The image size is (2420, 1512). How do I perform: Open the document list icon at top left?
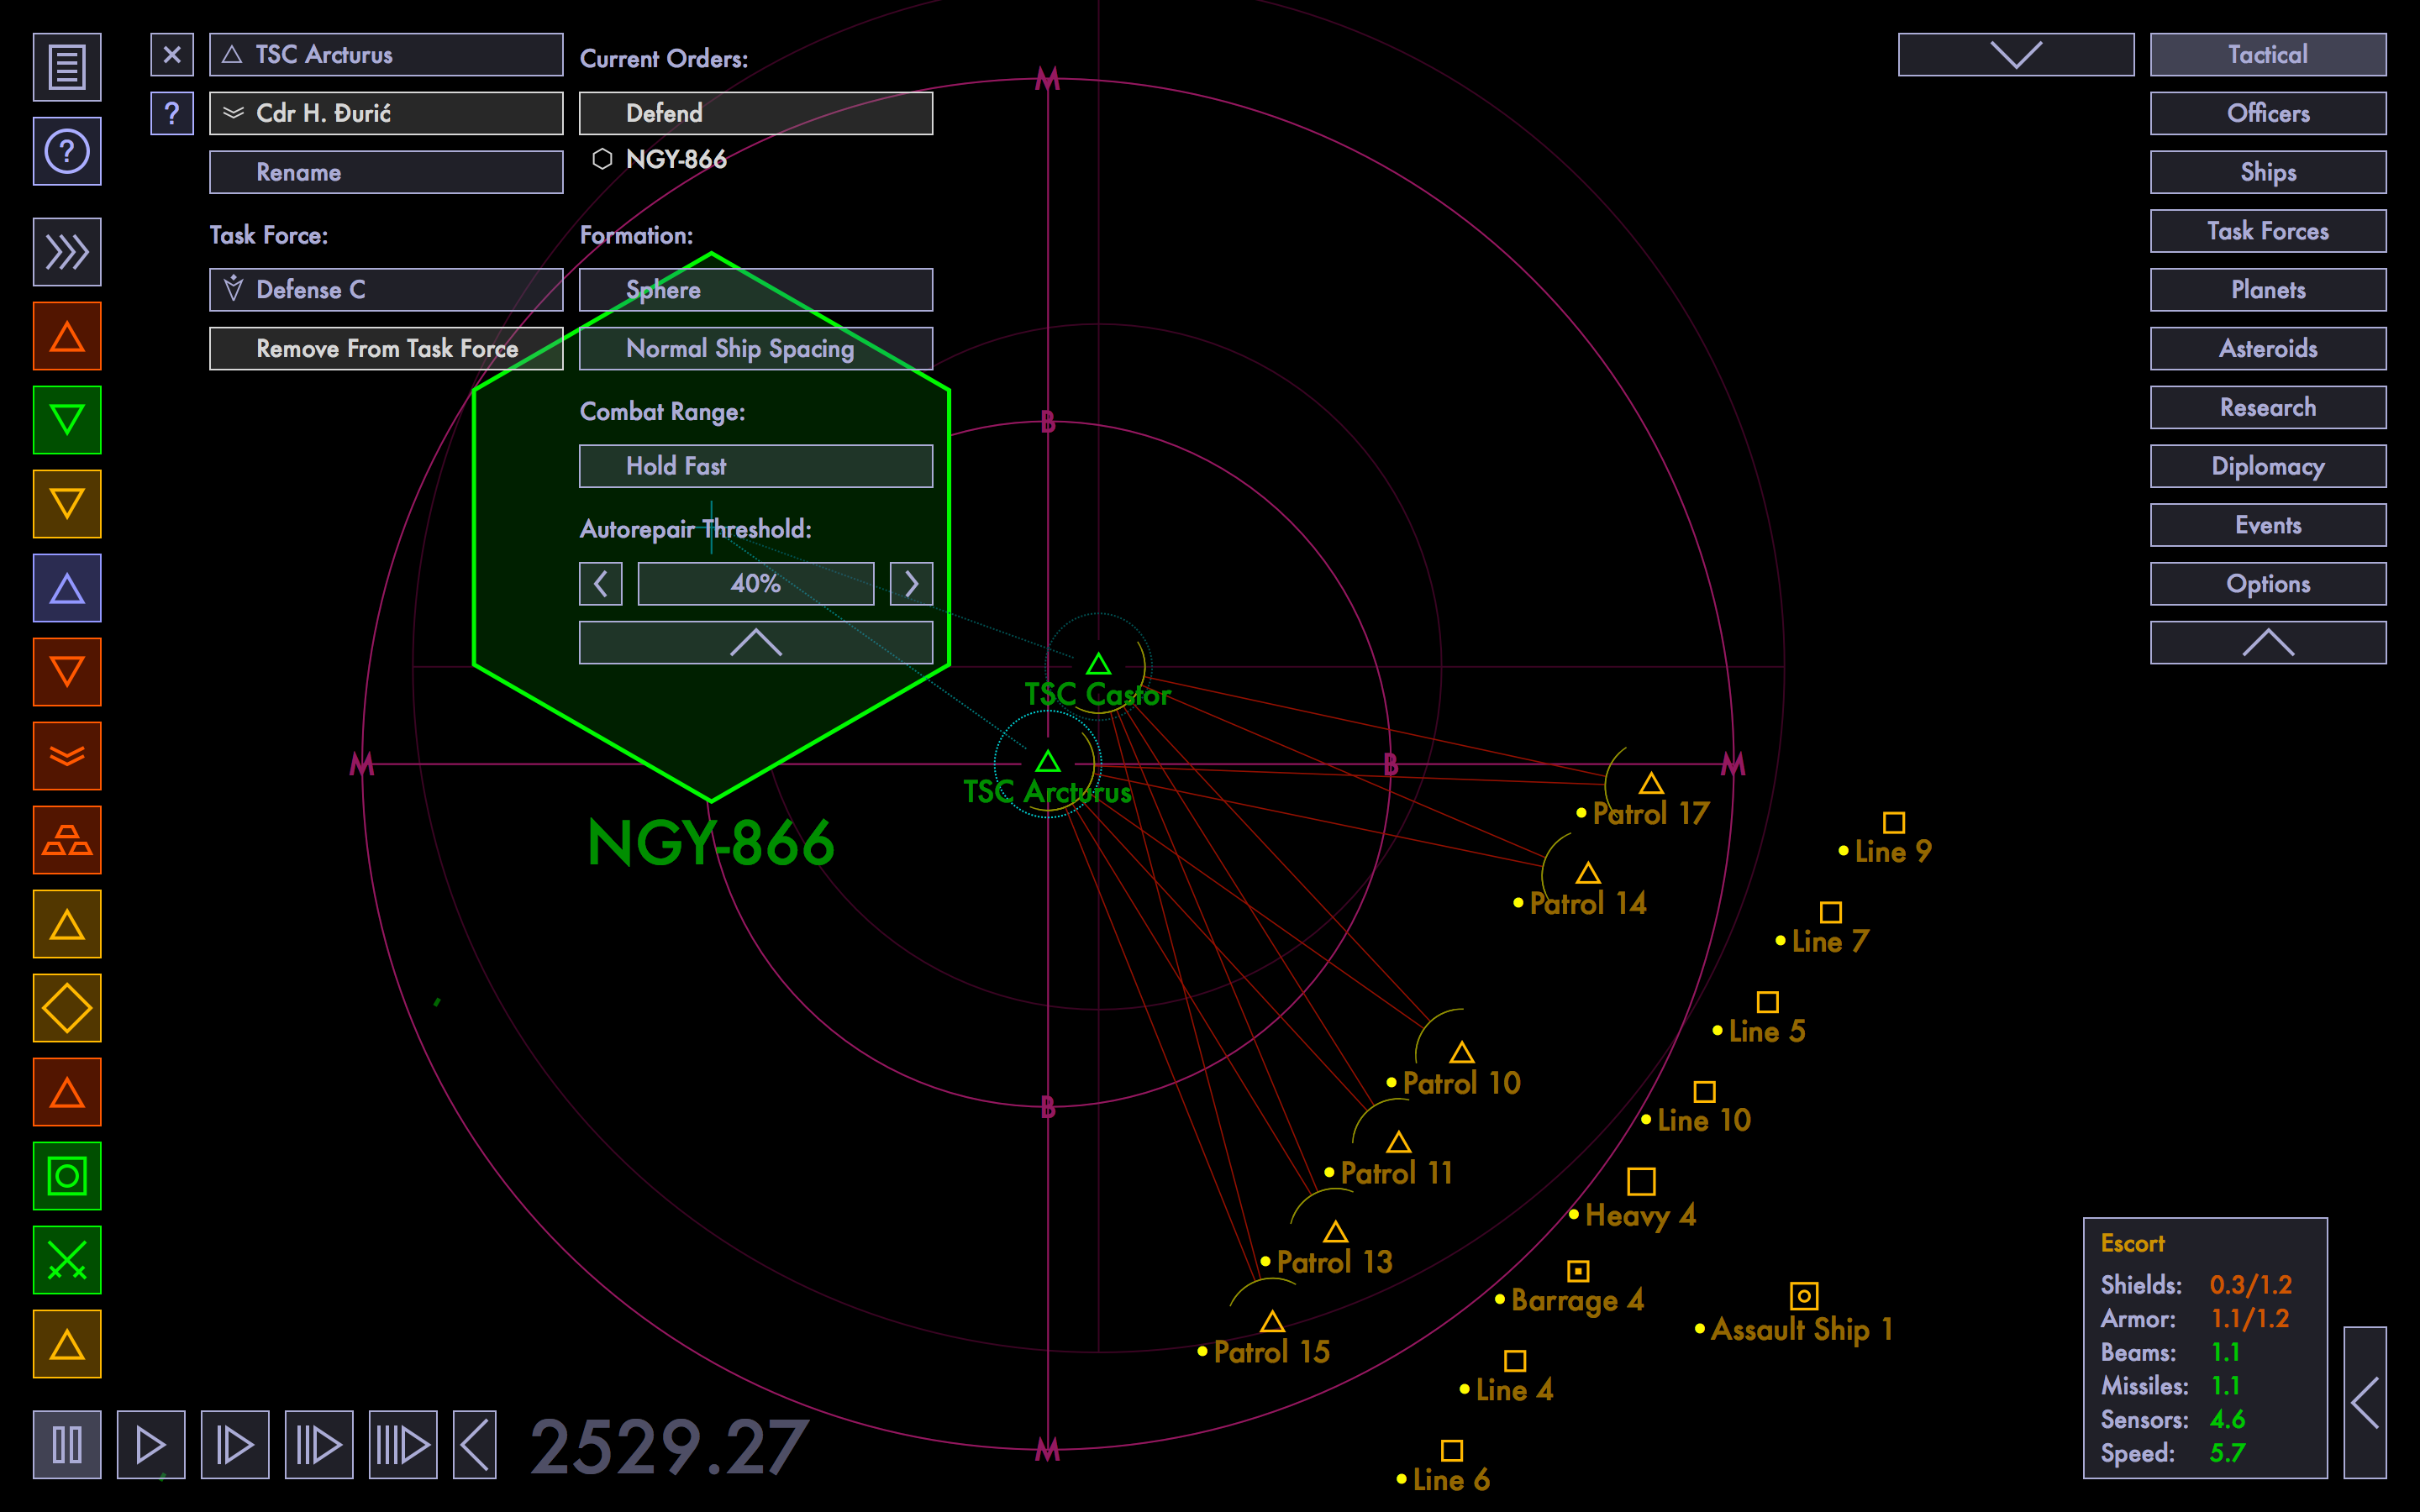[67, 67]
